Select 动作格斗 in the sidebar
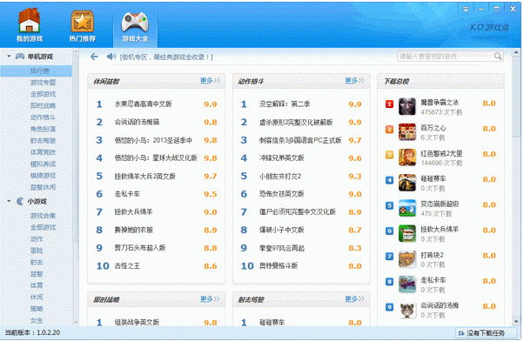Screen dimensions: 524x341 [x=43, y=117]
